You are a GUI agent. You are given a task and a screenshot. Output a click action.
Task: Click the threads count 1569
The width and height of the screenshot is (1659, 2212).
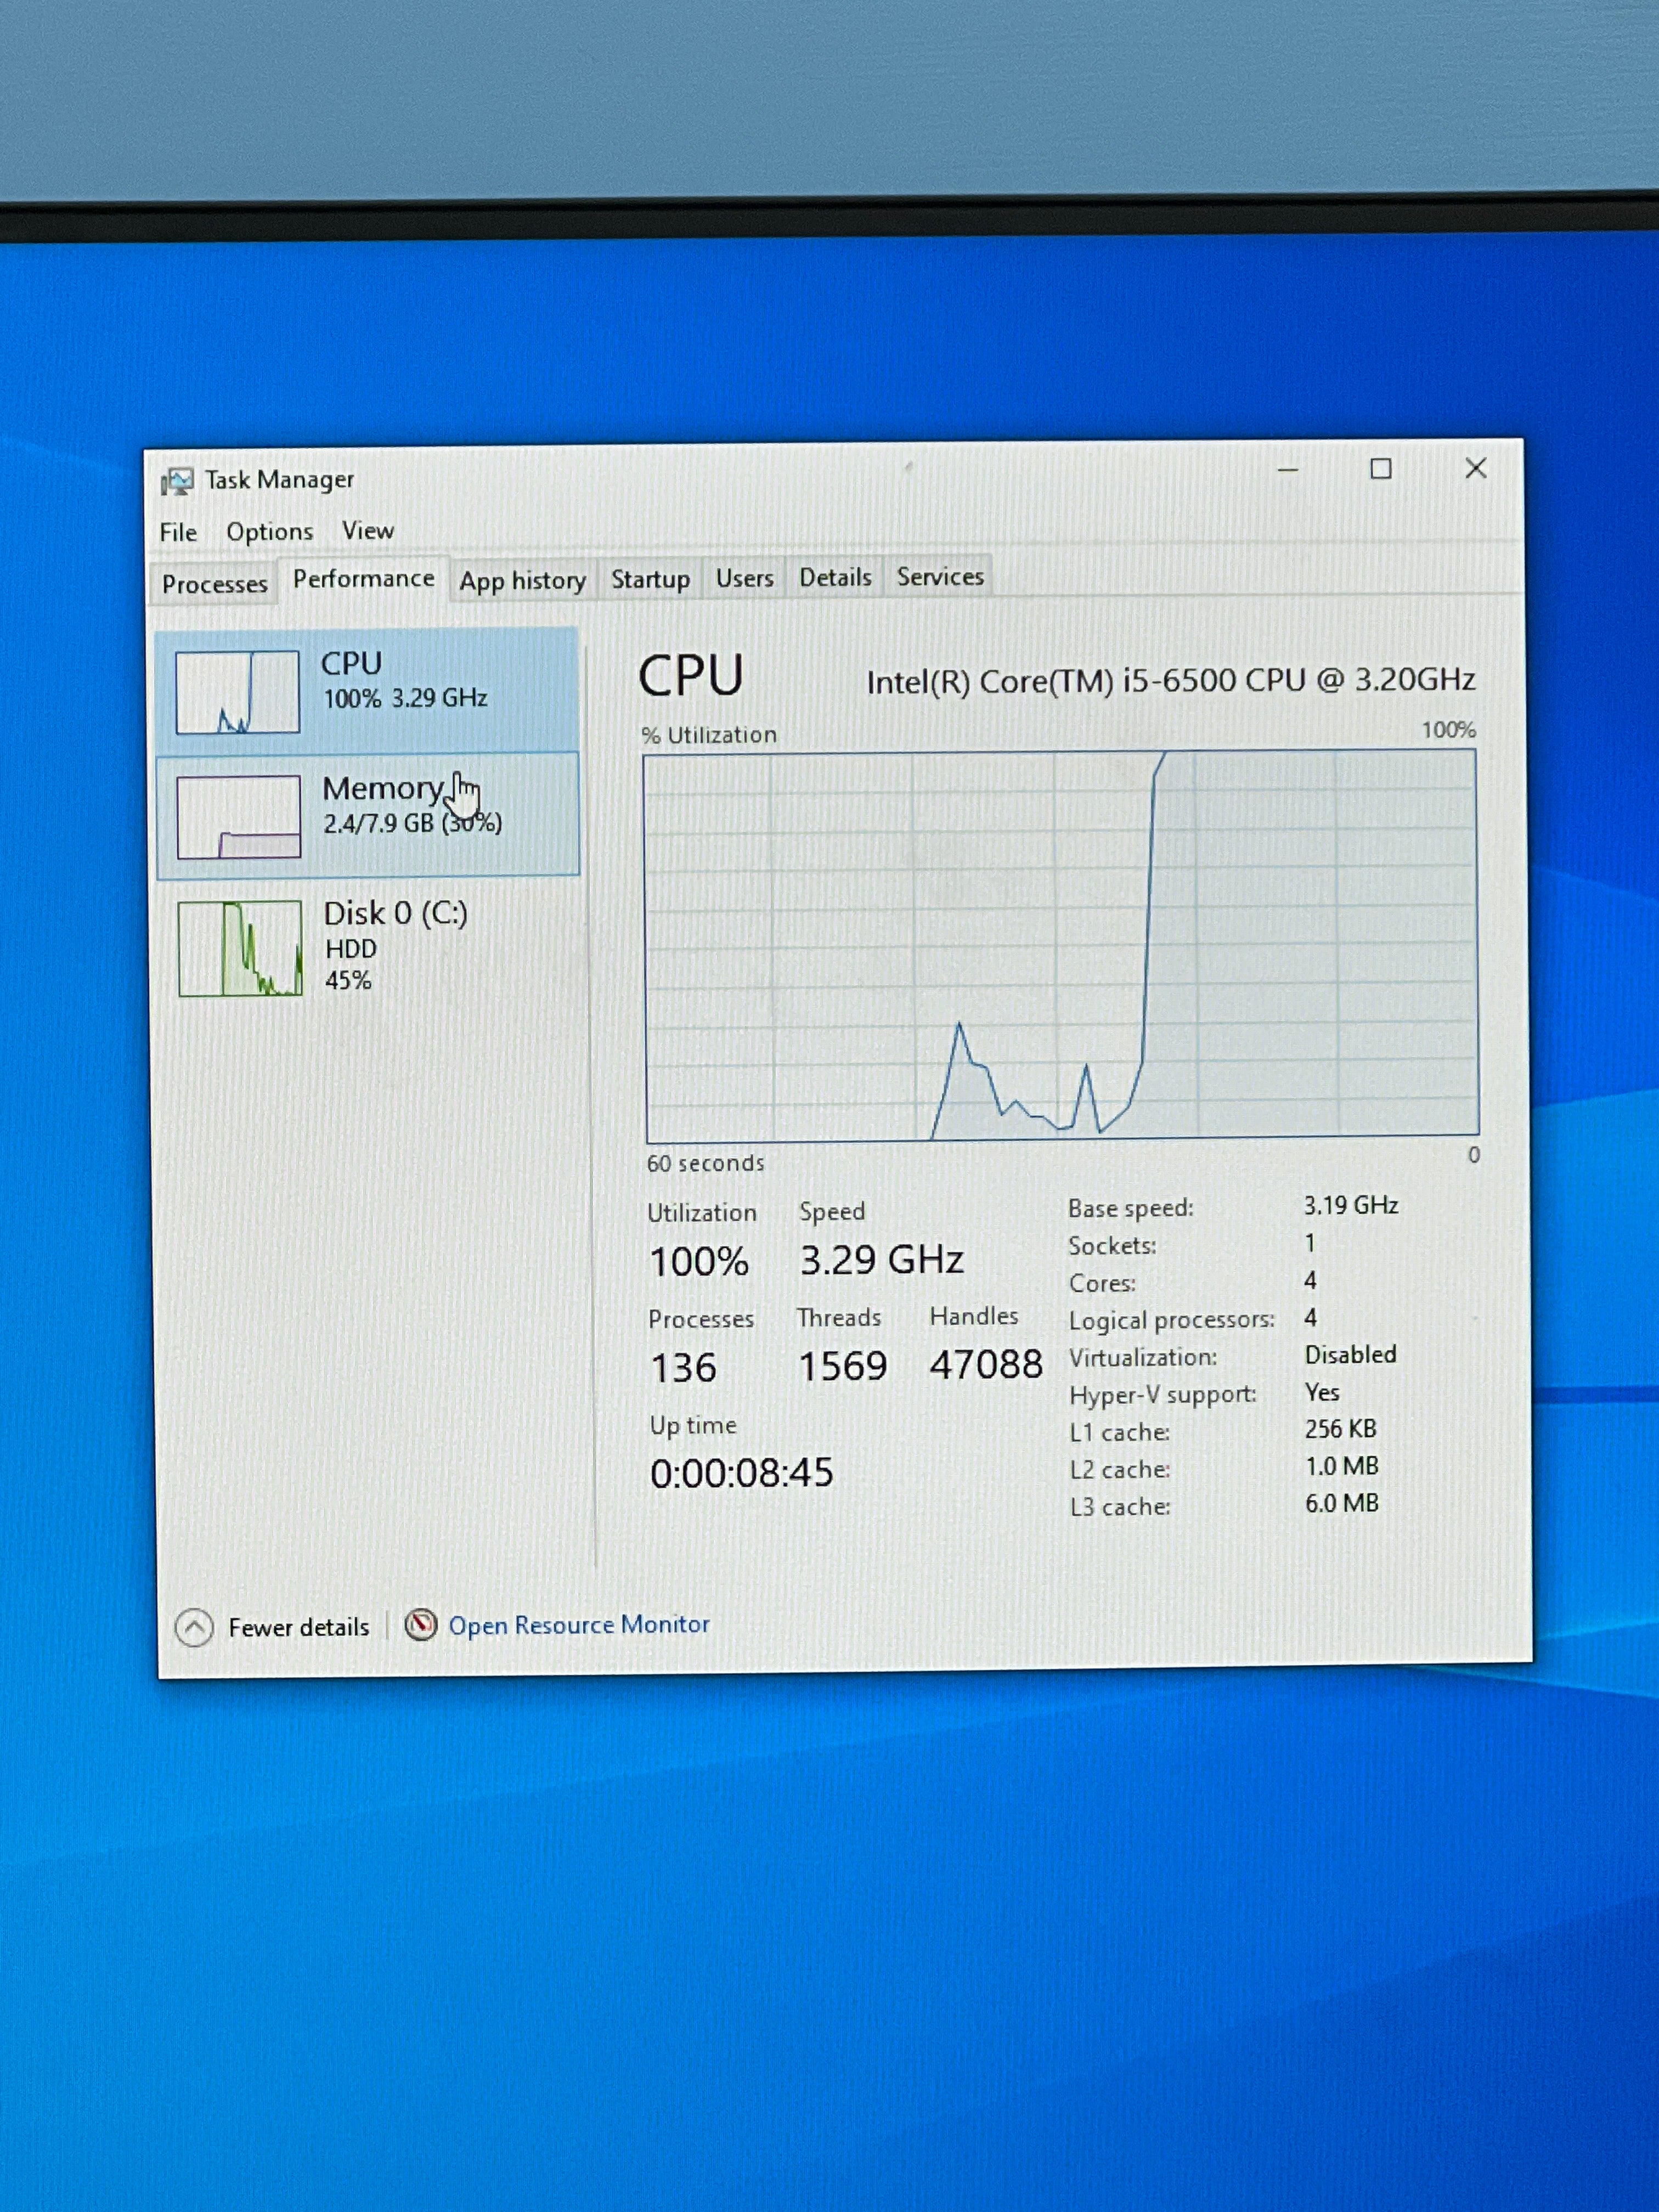point(842,1366)
